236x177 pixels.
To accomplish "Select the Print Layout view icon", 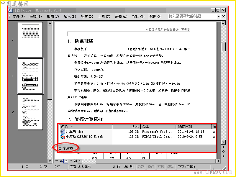I will click(66, 161).
